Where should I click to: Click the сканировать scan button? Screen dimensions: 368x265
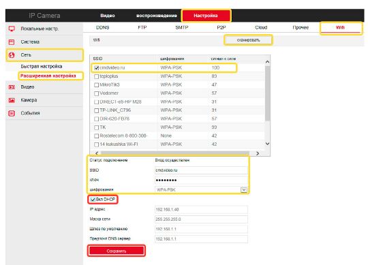[x=248, y=40]
